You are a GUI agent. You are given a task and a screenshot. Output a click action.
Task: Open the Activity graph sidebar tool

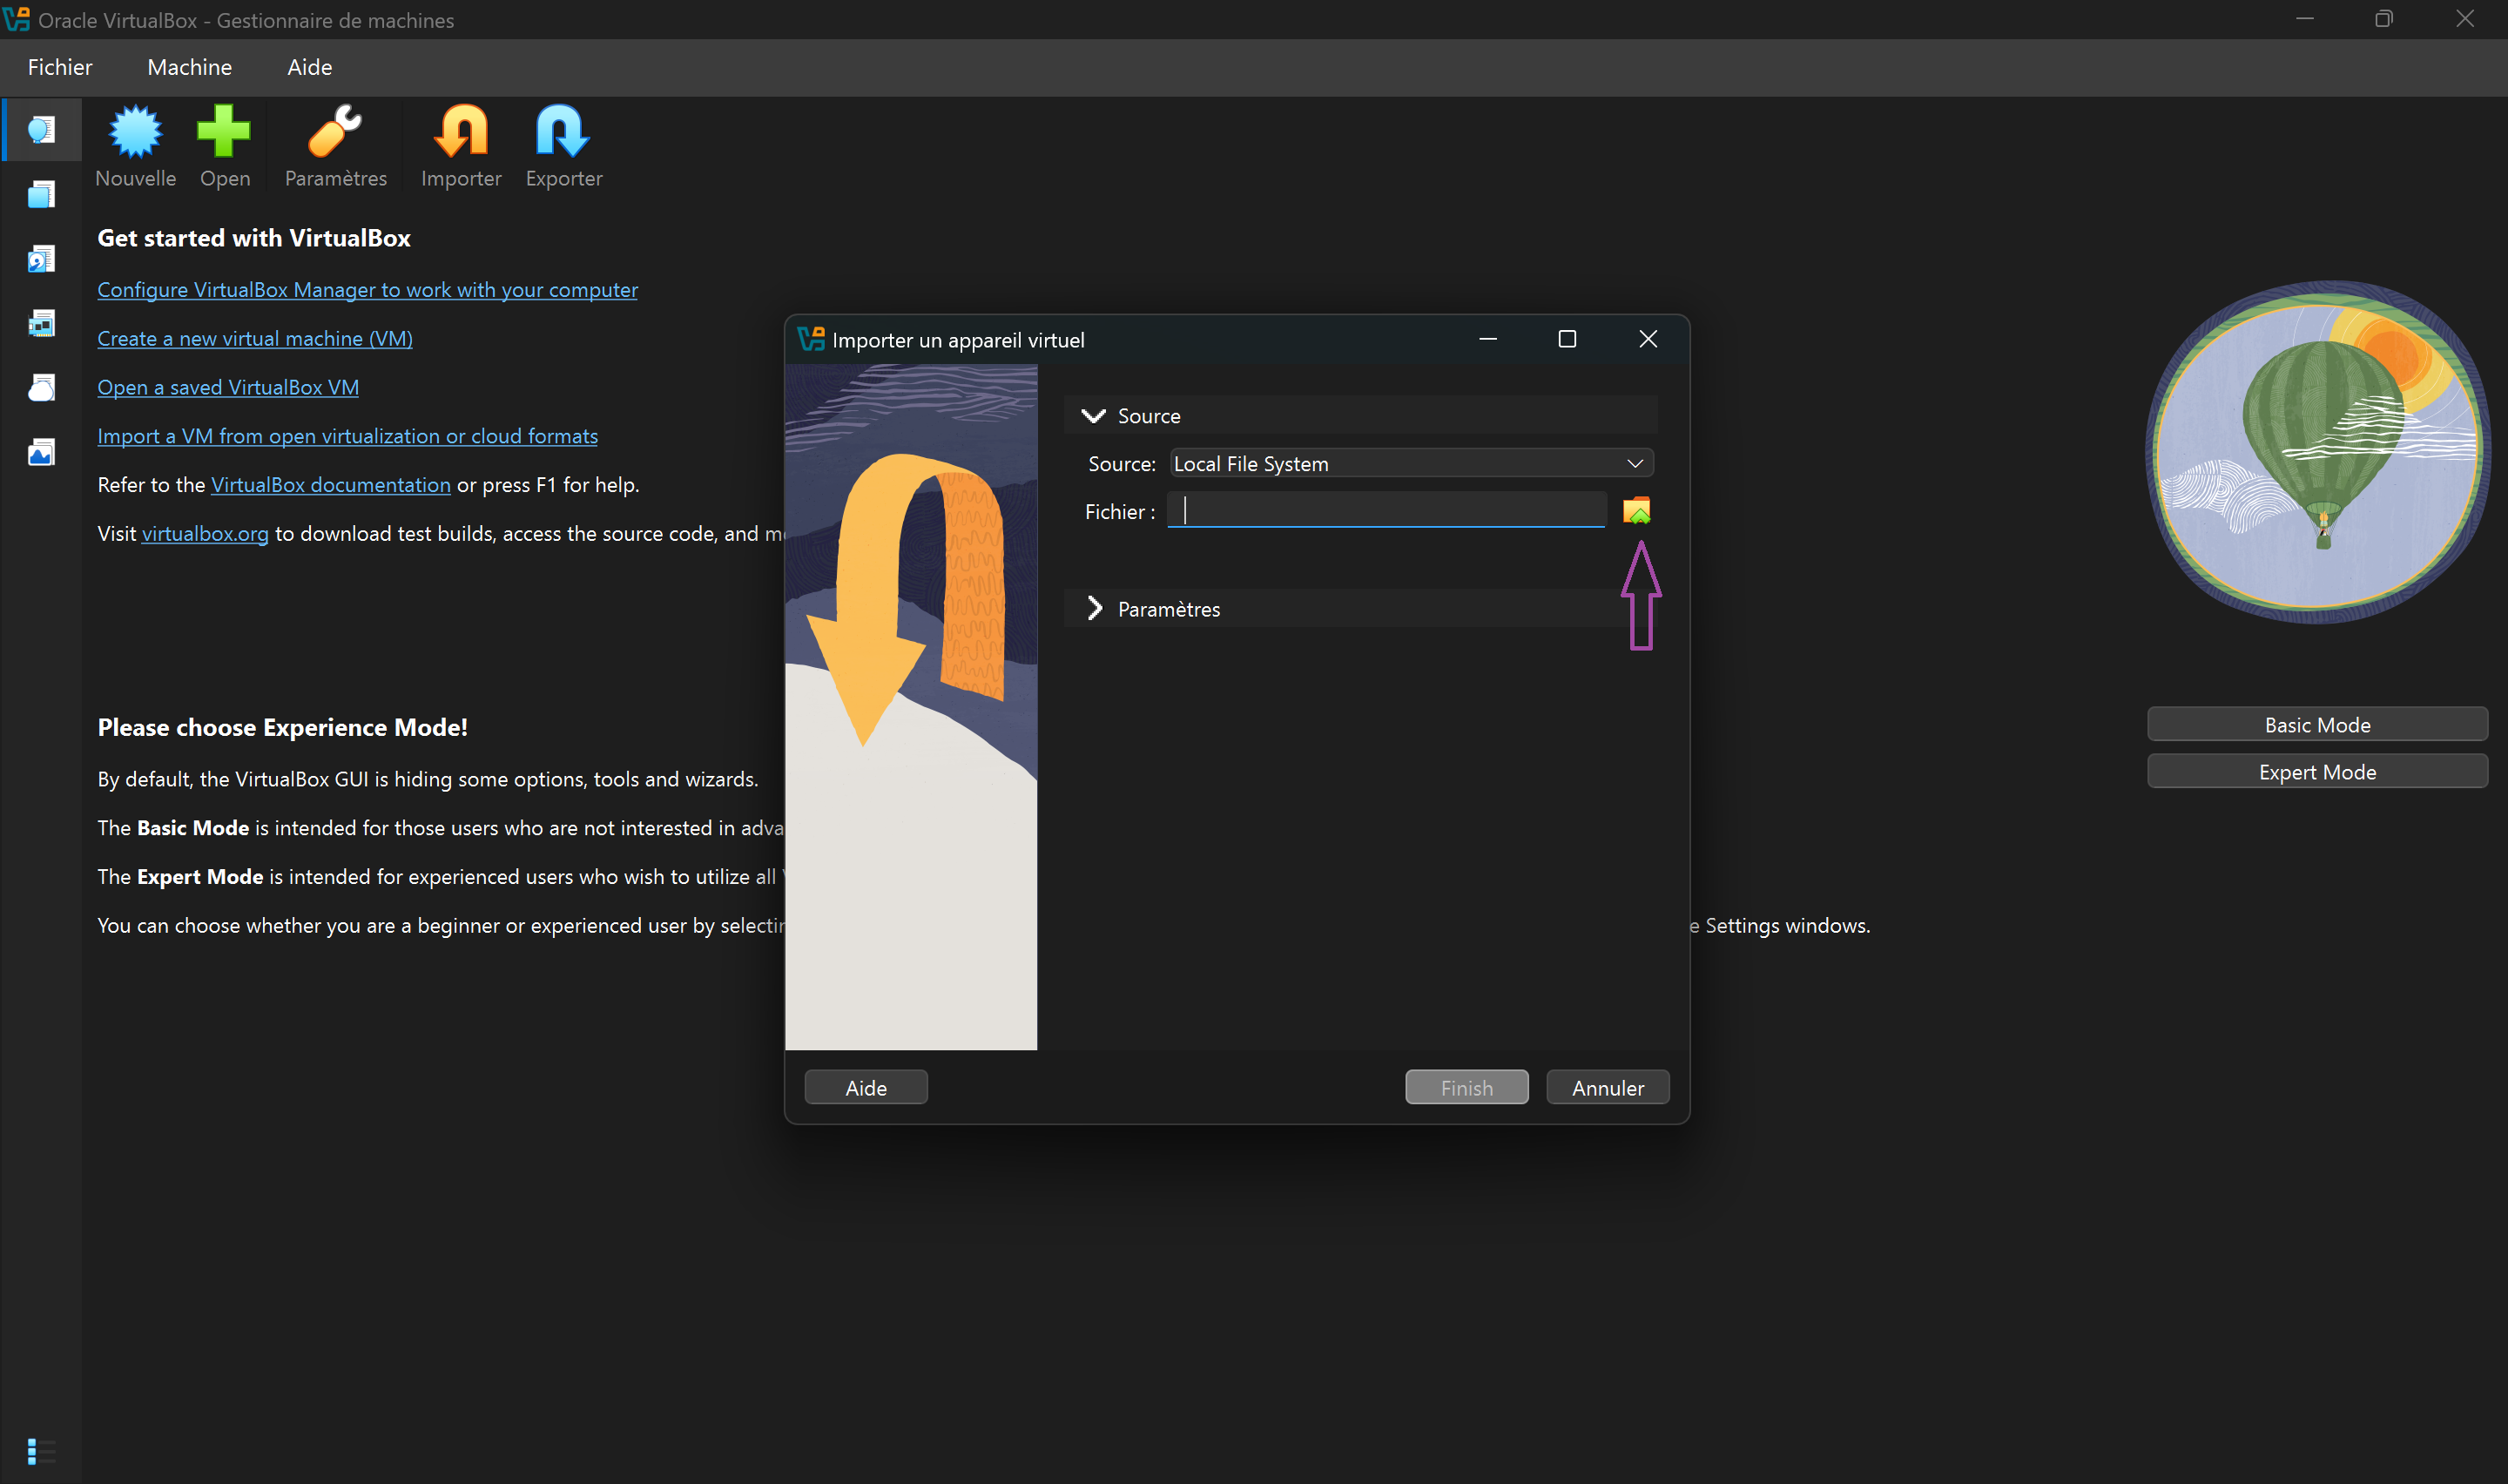pos(41,453)
